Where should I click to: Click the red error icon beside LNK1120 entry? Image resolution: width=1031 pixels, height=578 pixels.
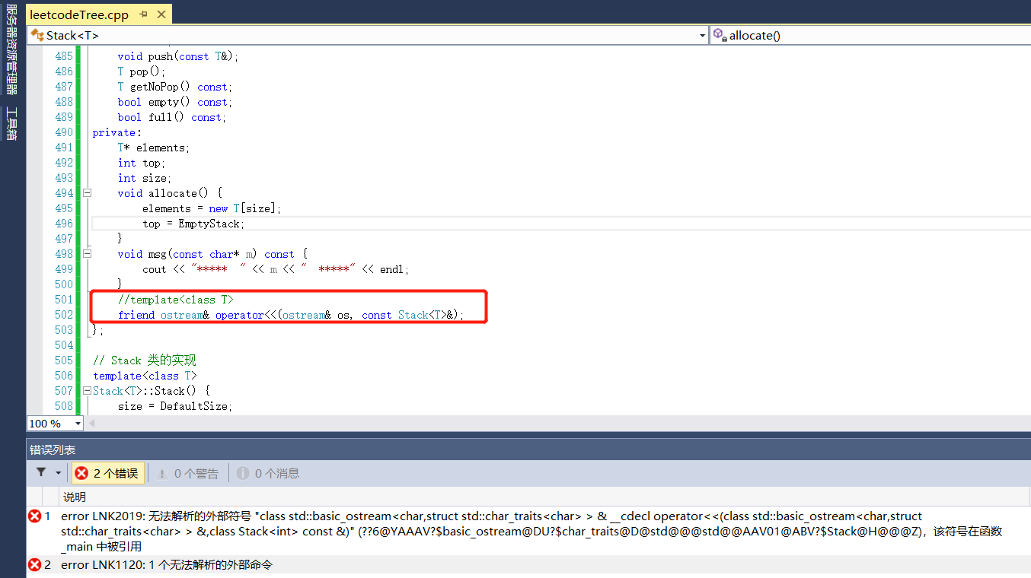click(x=36, y=564)
